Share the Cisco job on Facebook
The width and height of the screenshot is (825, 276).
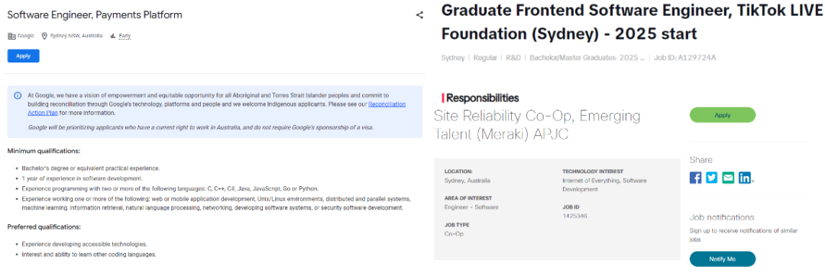tap(696, 178)
